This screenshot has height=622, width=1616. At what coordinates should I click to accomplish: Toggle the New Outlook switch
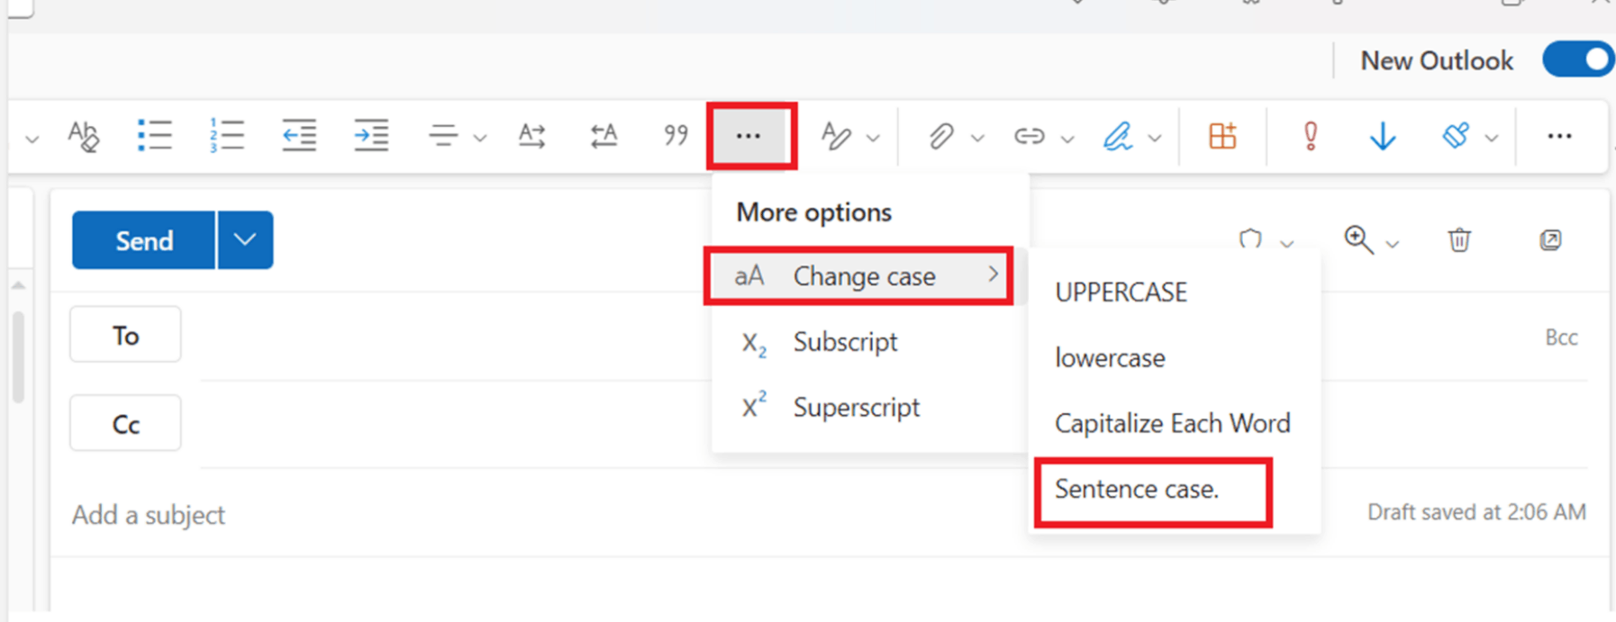(x=1578, y=60)
